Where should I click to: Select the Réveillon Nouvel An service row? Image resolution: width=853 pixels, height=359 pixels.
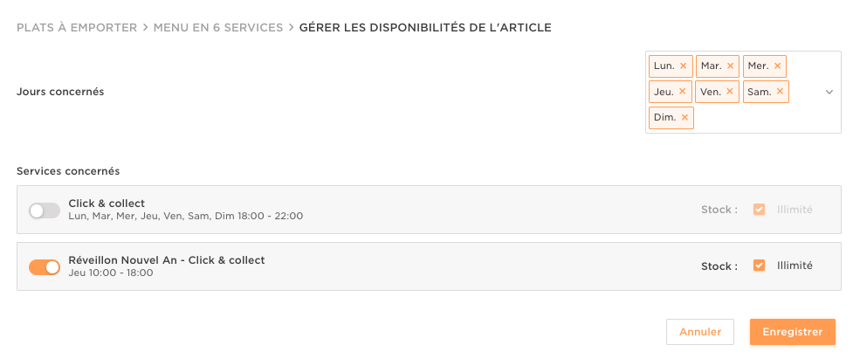coord(393,266)
